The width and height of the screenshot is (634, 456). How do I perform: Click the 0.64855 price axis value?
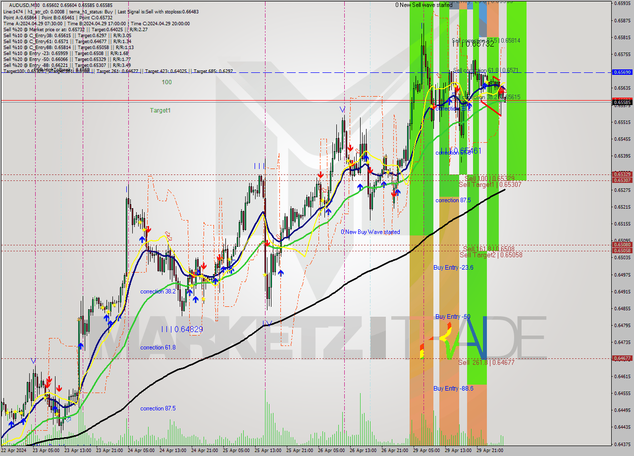[x=622, y=308]
